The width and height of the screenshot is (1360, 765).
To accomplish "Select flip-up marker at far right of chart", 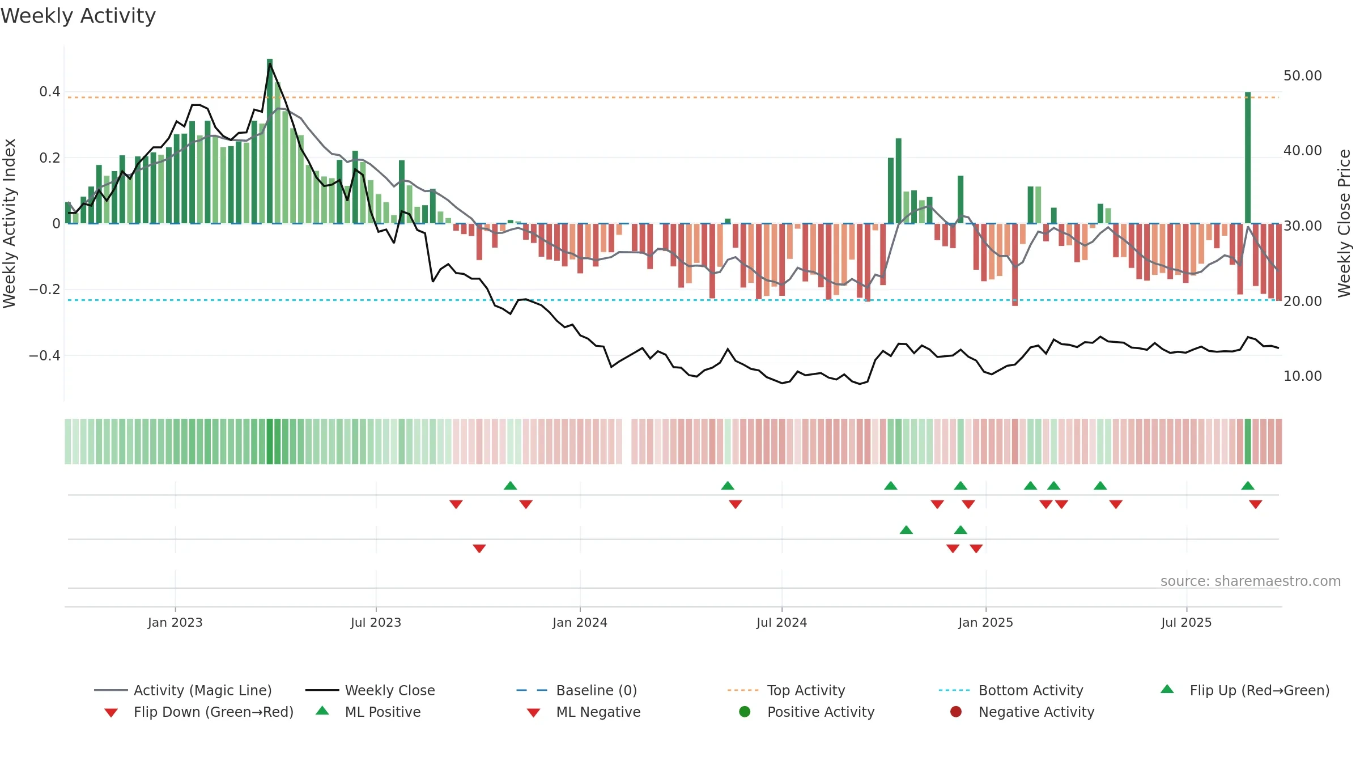I will pyautogui.click(x=1248, y=486).
